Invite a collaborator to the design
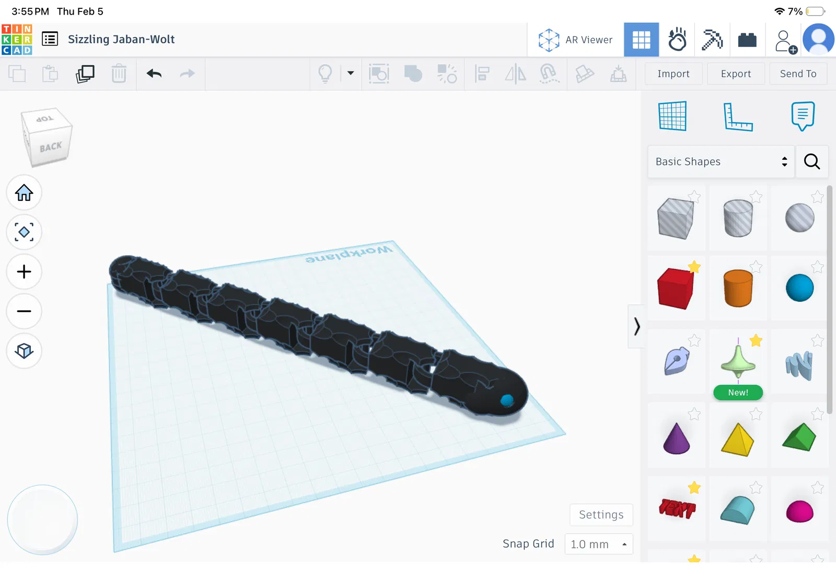This screenshot has height=580, width=836. pyautogui.click(x=785, y=41)
